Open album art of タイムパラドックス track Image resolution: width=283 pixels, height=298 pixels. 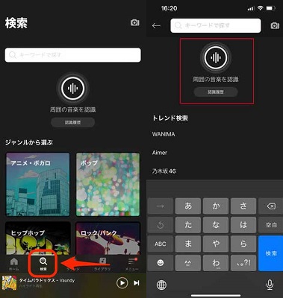click(9, 283)
